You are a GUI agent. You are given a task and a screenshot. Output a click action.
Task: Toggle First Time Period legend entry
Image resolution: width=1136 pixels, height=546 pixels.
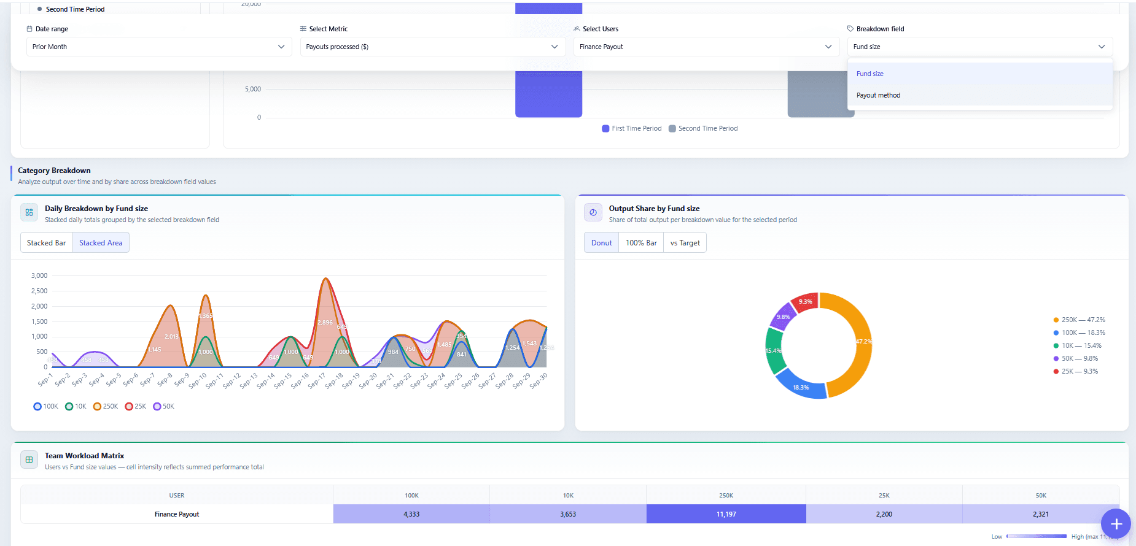[x=632, y=128]
